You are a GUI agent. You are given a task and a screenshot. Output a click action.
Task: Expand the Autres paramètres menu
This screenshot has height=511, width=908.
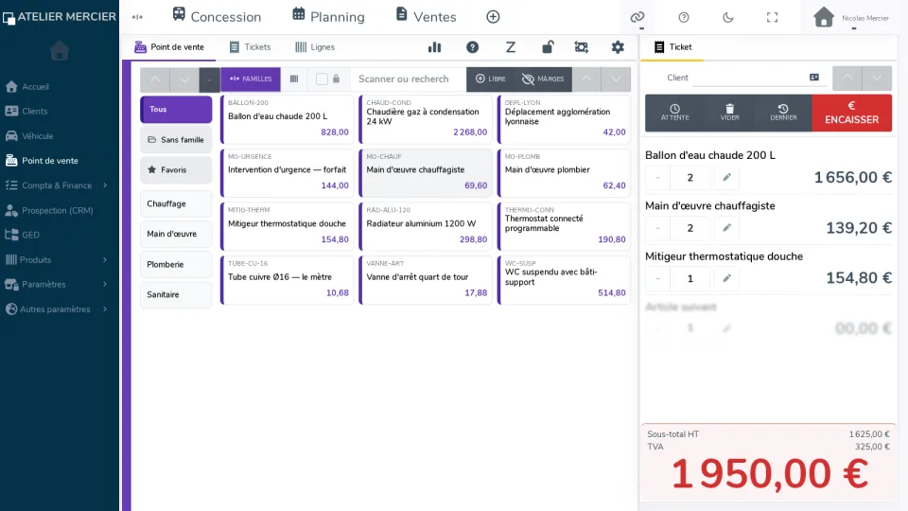(x=58, y=309)
